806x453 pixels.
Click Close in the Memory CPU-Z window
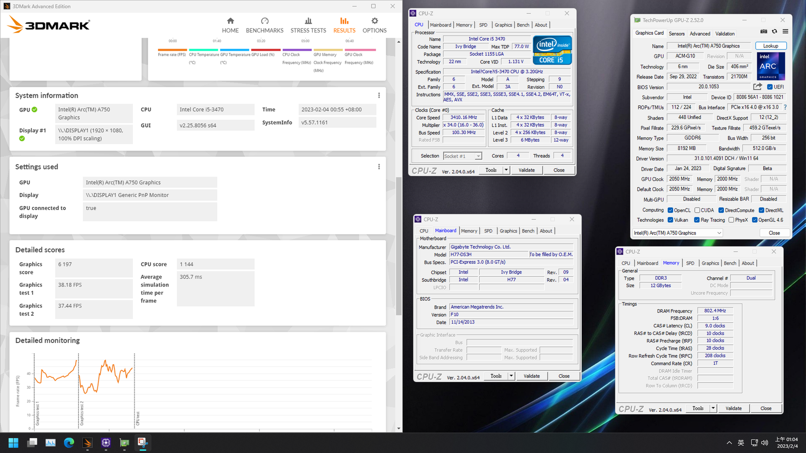766,408
